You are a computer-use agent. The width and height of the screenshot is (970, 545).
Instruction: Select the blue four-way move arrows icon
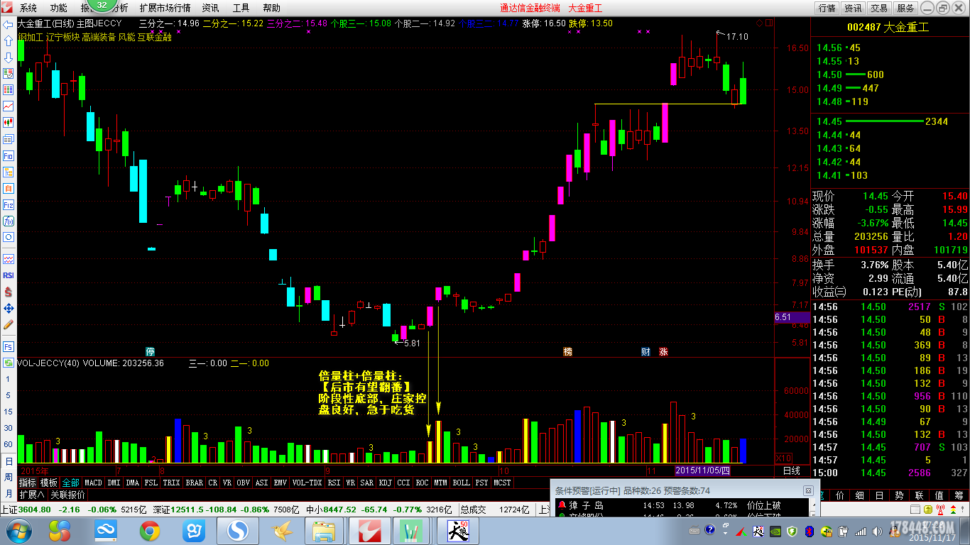pos(8,308)
